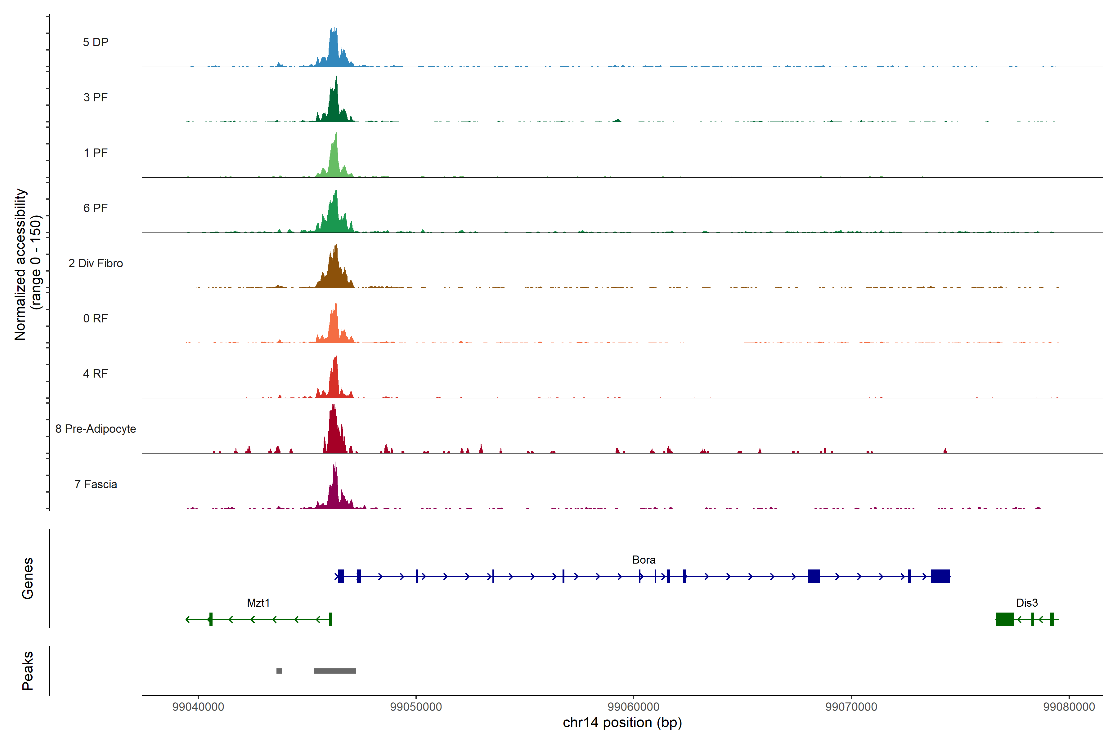Click the Mzt1 gene name label
Image resolution: width=1117 pixels, height=744 pixels.
[258, 603]
